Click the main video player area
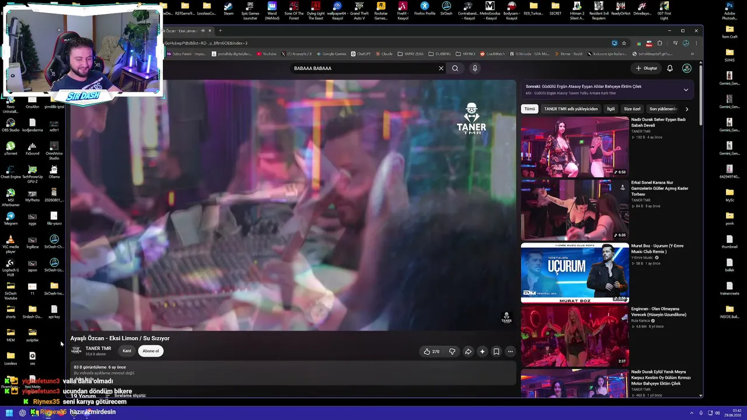The width and height of the screenshot is (747, 420). click(293, 205)
